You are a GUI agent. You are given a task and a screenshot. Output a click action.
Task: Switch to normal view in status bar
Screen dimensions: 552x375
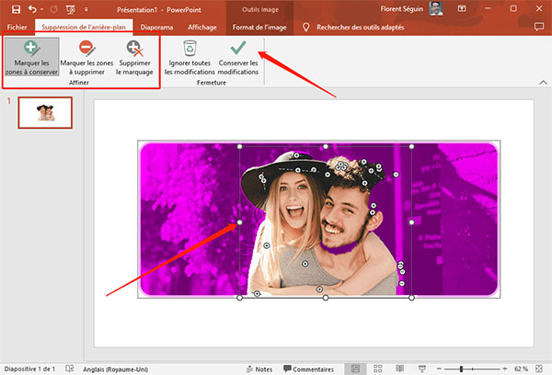tap(356, 368)
